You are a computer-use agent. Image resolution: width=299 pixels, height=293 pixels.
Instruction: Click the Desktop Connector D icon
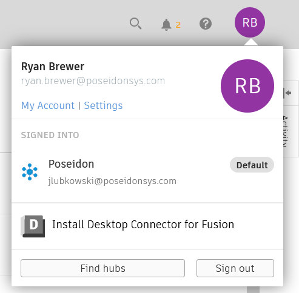pyautogui.click(x=33, y=226)
